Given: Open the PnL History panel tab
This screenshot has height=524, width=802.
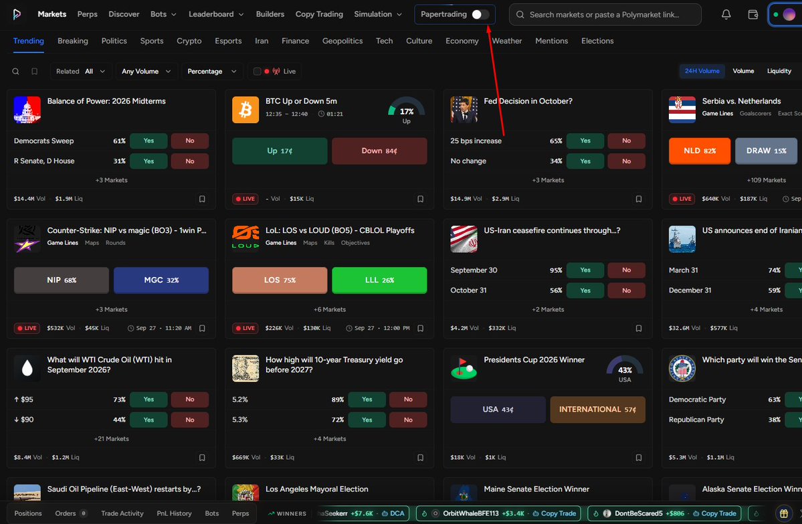Looking at the screenshot, I should click(174, 513).
